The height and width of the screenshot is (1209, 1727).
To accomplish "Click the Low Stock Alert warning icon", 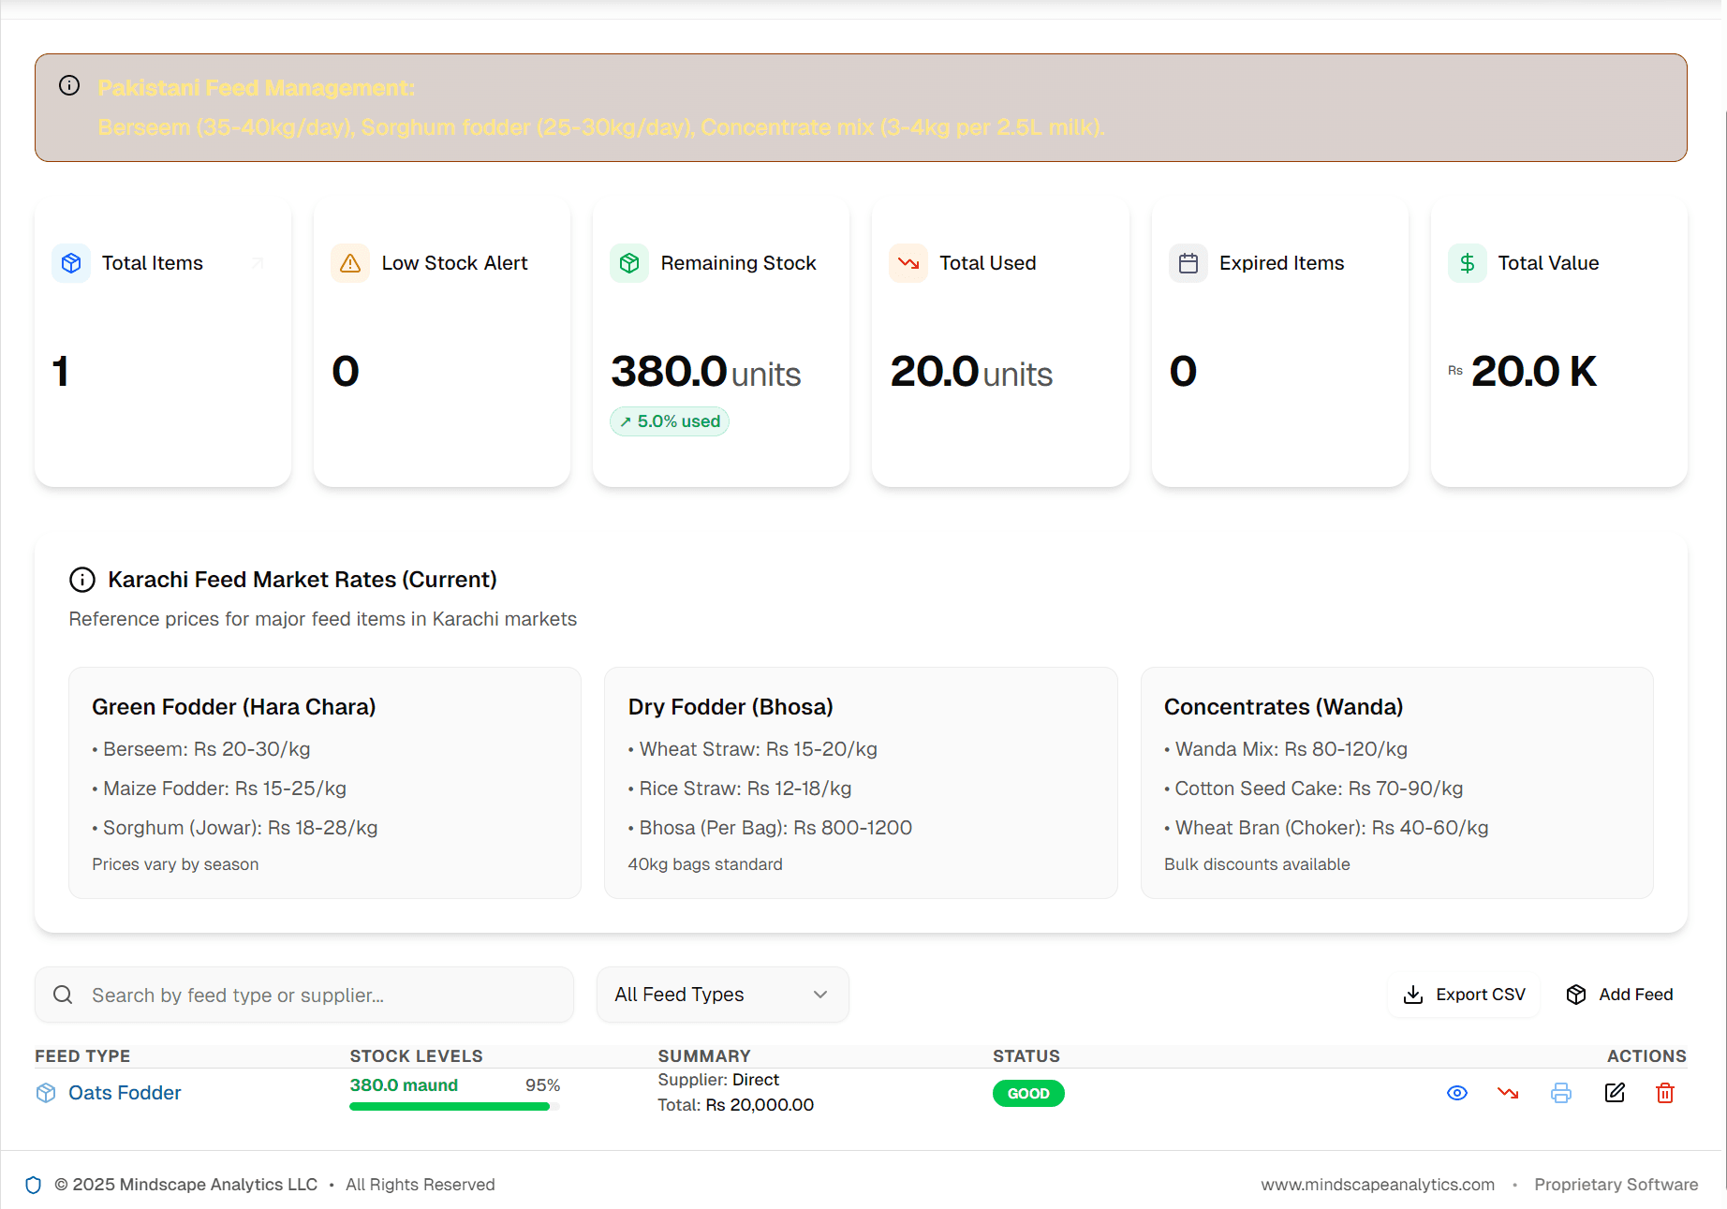I will pos(349,263).
